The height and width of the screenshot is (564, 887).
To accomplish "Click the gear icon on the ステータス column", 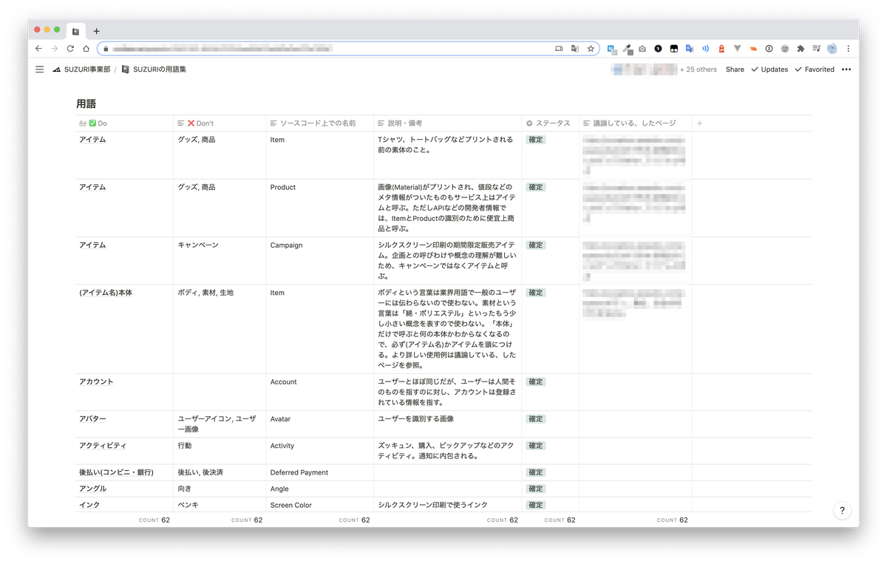I will coord(529,123).
